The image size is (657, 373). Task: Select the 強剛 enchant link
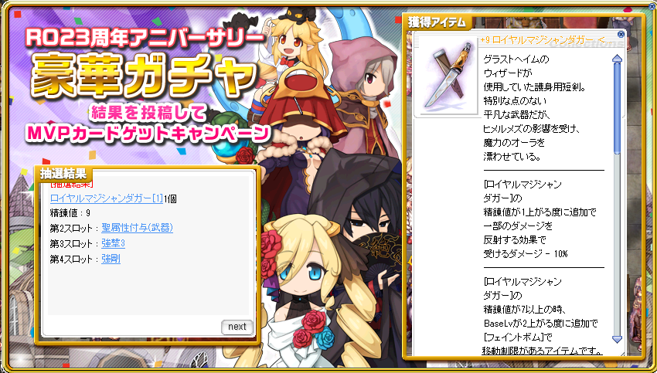pos(111,259)
